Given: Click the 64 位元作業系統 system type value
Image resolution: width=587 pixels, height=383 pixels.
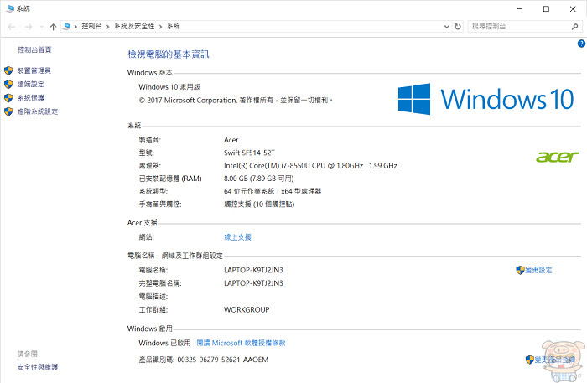Looking at the screenshot, I should pyautogui.click(x=273, y=191).
